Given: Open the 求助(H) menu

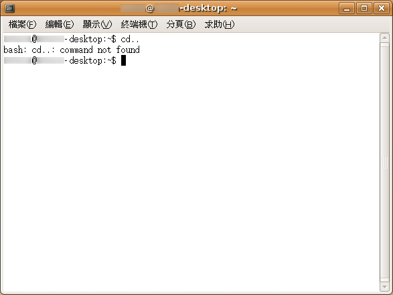Looking at the screenshot, I should coord(220,24).
